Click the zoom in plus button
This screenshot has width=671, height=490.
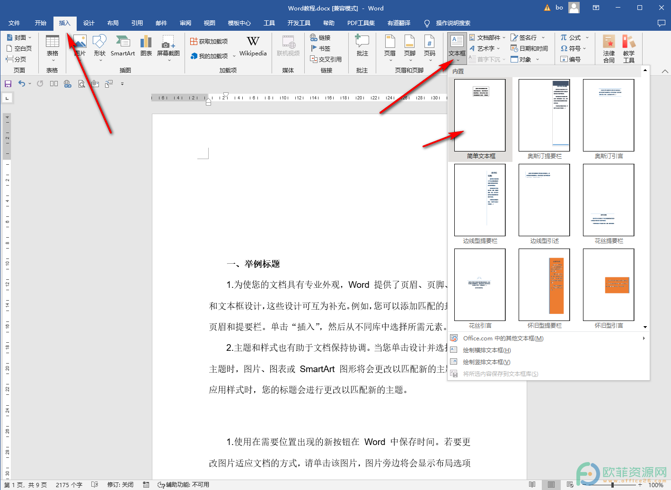tap(640, 485)
